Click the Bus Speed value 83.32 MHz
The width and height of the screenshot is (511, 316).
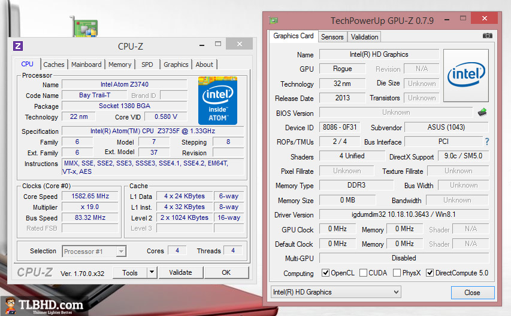pyautogui.click(x=90, y=217)
